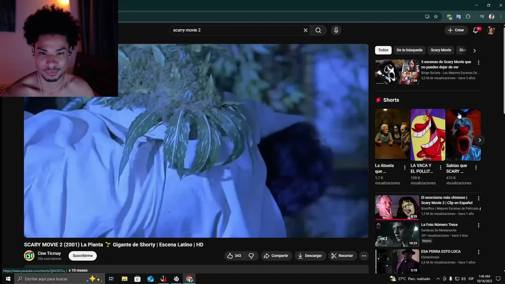Click the main video player
This screenshot has height=284, width=505.
pos(196,141)
